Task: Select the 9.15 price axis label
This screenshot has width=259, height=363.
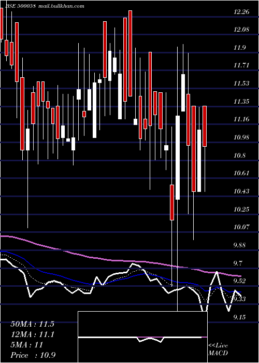Action: pyautogui.click(x=239, y=317)
